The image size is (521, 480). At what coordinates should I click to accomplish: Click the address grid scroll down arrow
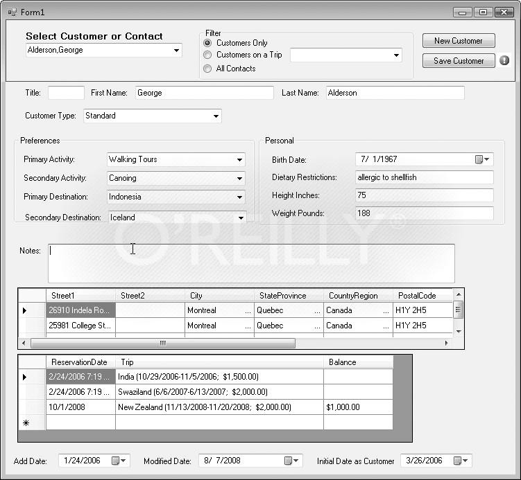click(459, 331)
